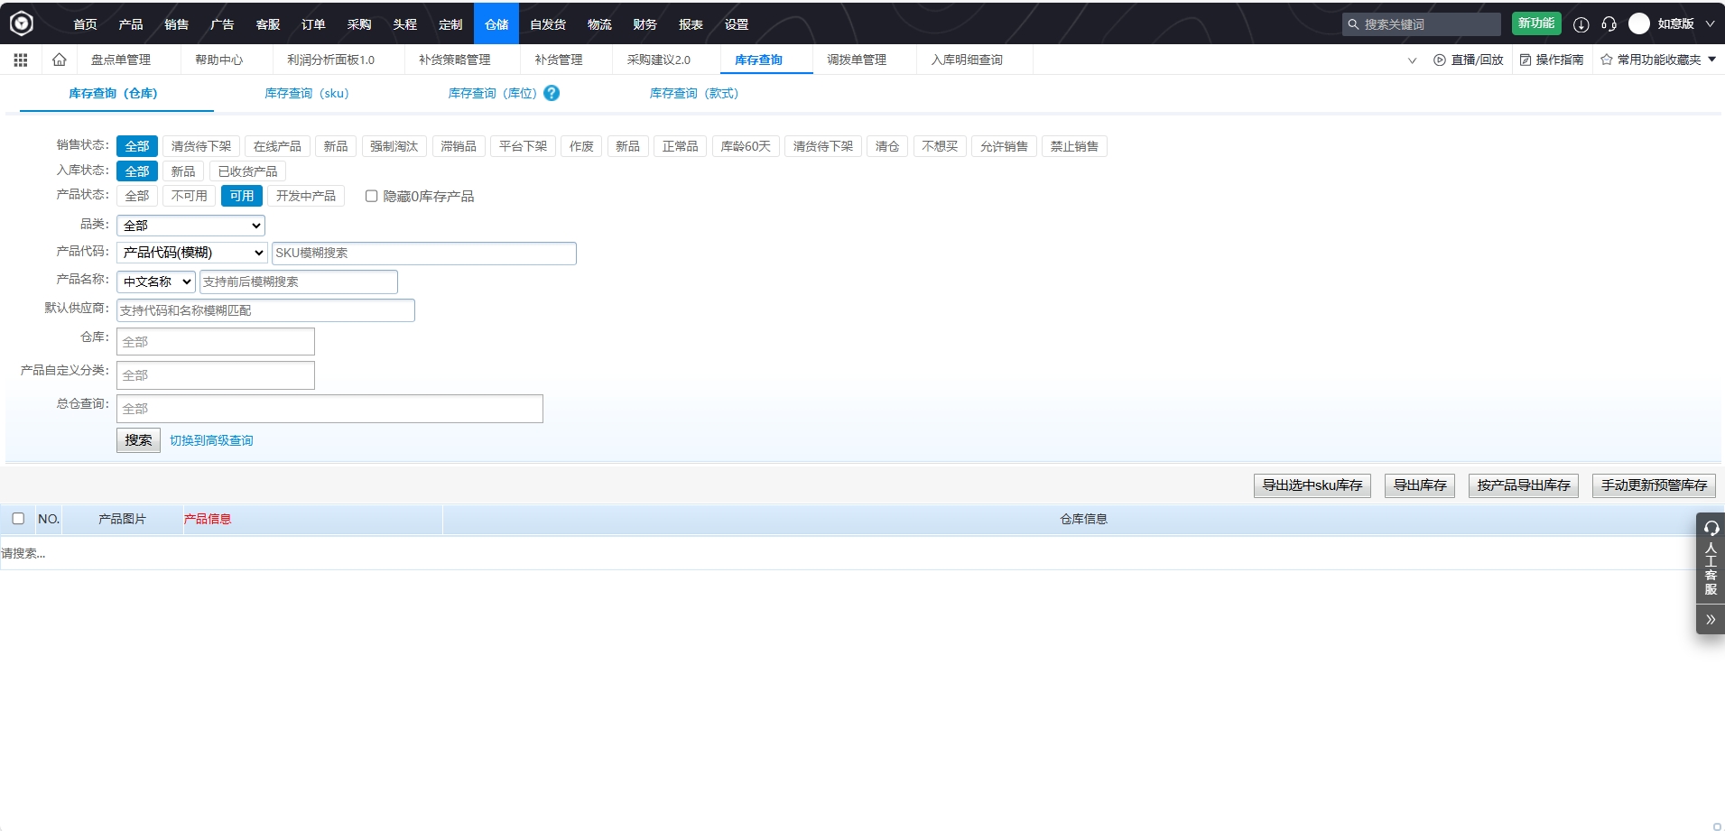
Task: Focus the SKU模糊搜索 input
Action: 423,253
